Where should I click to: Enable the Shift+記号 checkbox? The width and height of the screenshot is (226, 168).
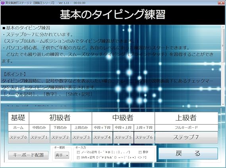[x=78, y=158]
